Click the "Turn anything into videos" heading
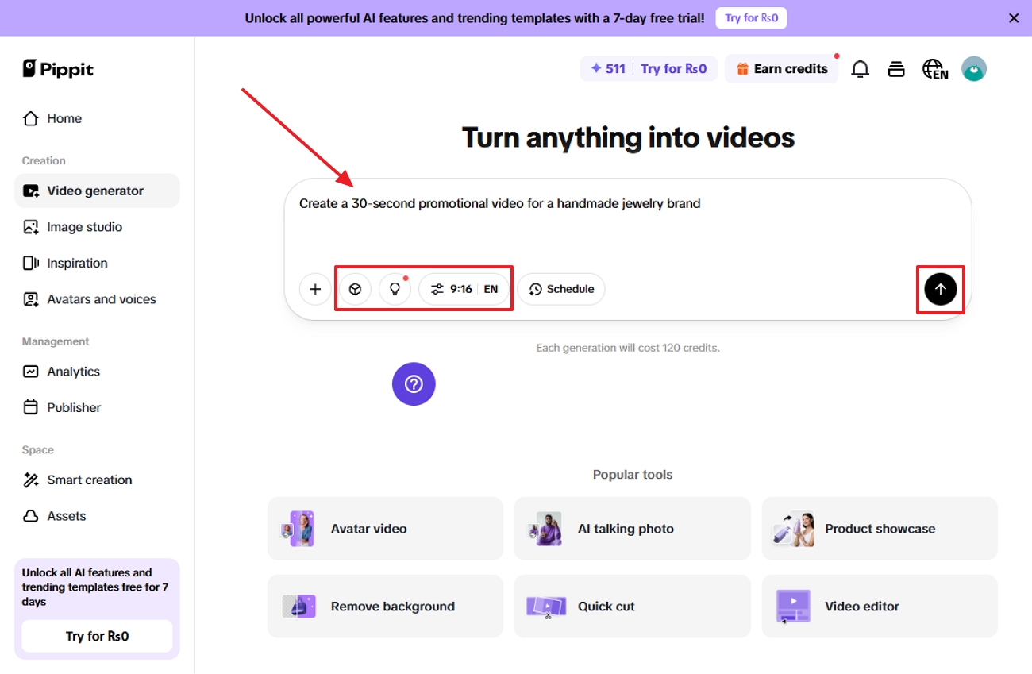Image resolution: width=1032 pixels, height=674 pixels. [628, 137]
